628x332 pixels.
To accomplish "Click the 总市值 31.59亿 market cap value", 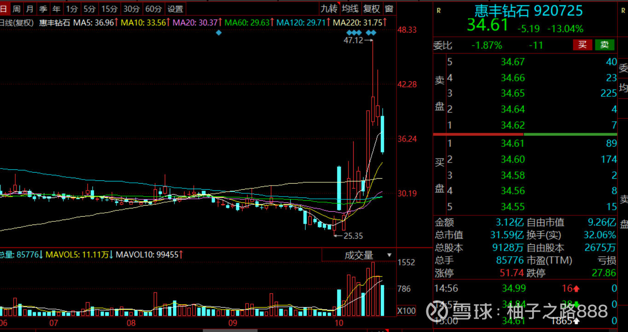I will (507, 235).
